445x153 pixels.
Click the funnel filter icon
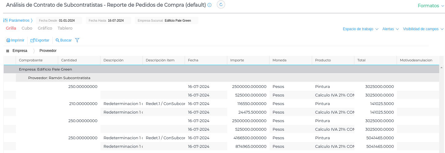[x=77, y=40]
